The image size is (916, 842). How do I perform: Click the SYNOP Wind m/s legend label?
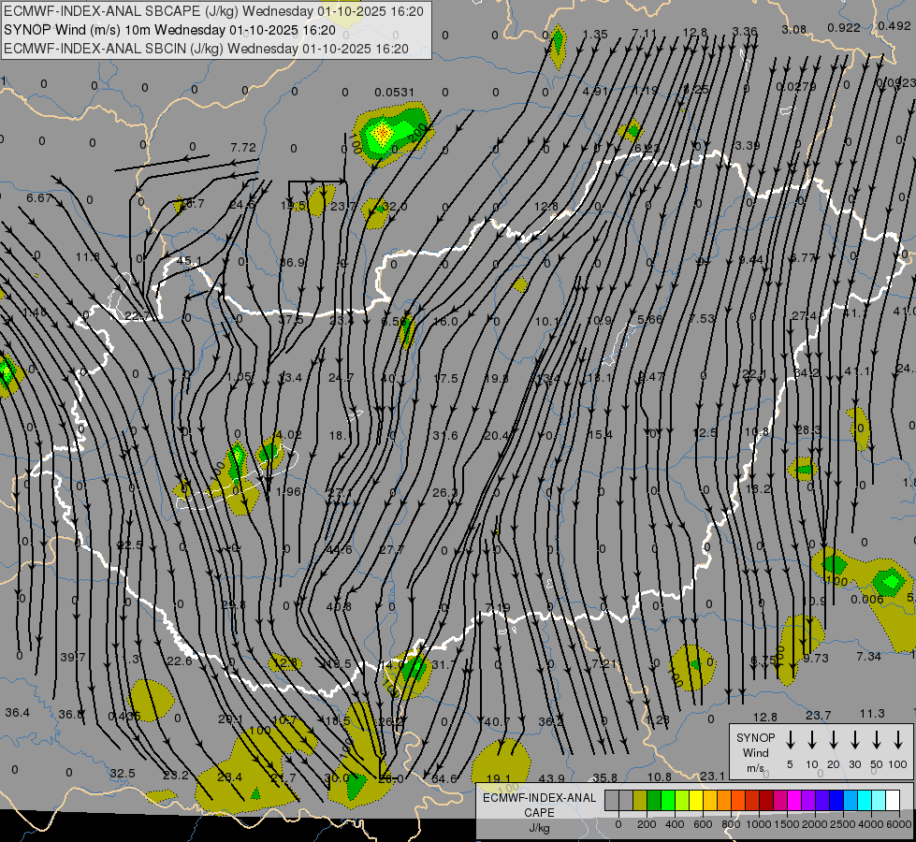(755, 752)
